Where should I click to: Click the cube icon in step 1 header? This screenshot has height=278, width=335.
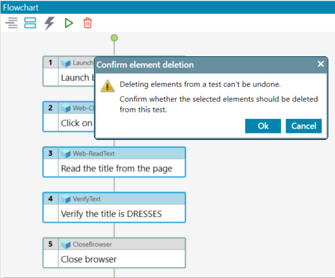point(66,63)
